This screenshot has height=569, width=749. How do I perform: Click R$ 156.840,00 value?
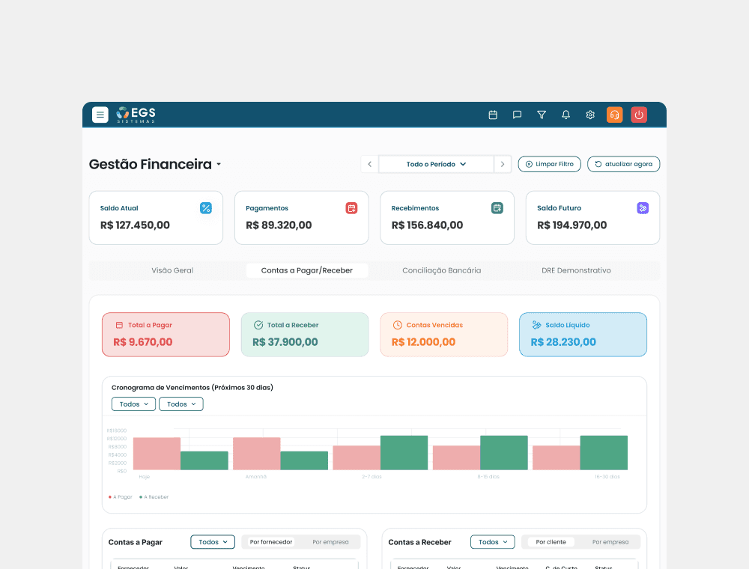(427, 225)
